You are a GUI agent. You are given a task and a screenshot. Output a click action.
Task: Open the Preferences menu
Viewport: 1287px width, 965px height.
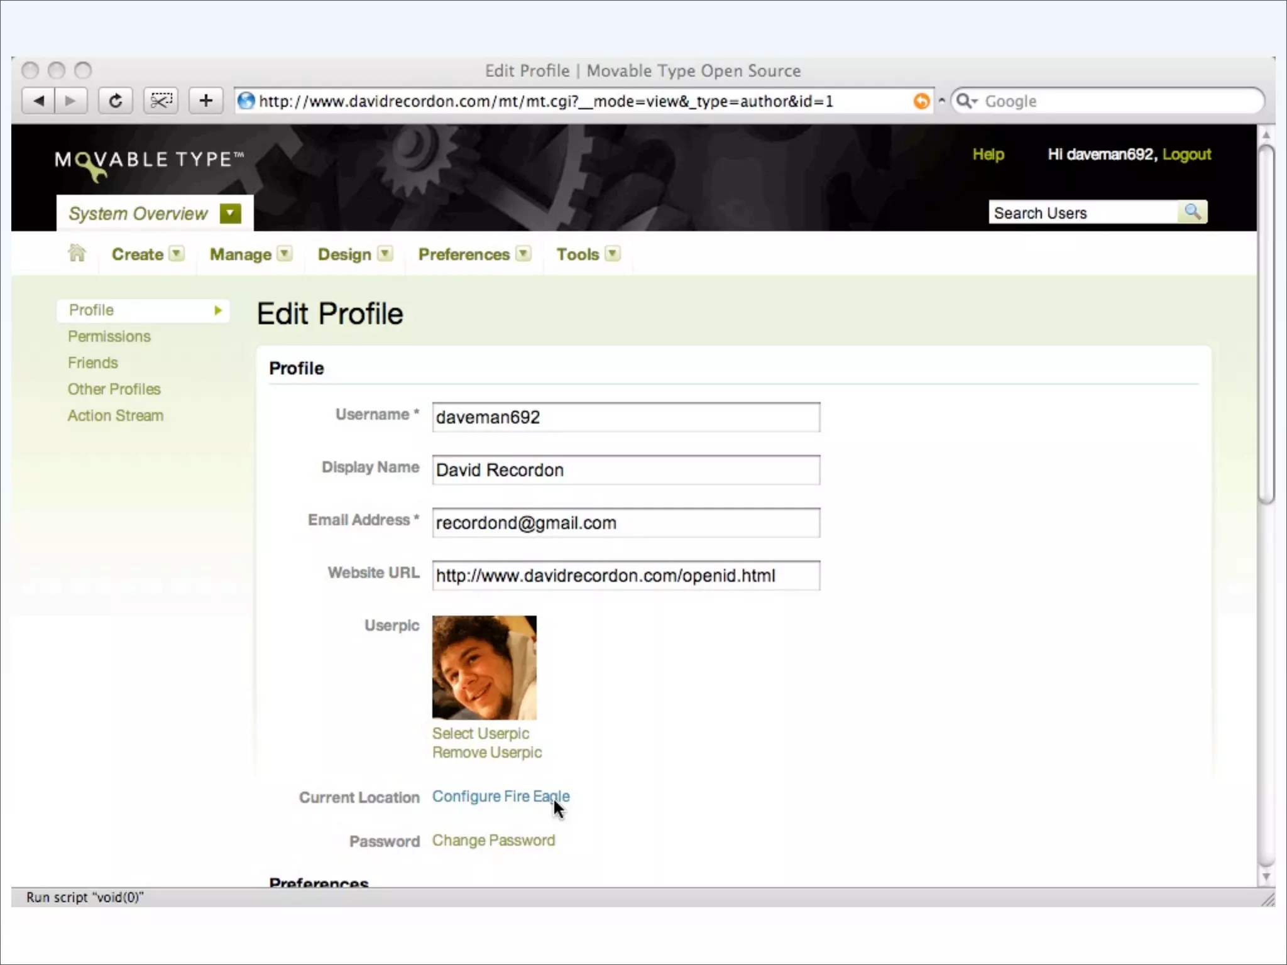click(464, 254)
